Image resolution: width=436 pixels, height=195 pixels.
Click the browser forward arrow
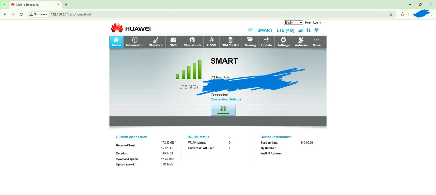(13, 14)
